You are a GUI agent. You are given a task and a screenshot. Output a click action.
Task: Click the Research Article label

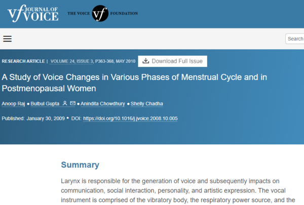click(23, 61)
